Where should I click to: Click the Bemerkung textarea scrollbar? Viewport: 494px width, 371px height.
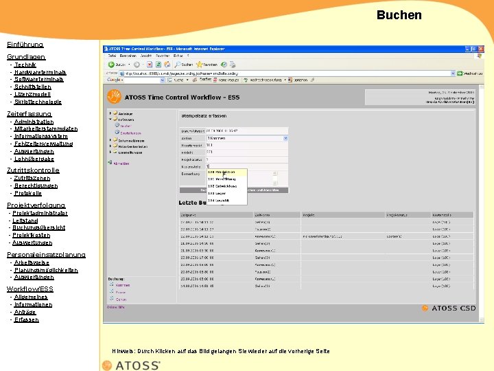(274, 178)
